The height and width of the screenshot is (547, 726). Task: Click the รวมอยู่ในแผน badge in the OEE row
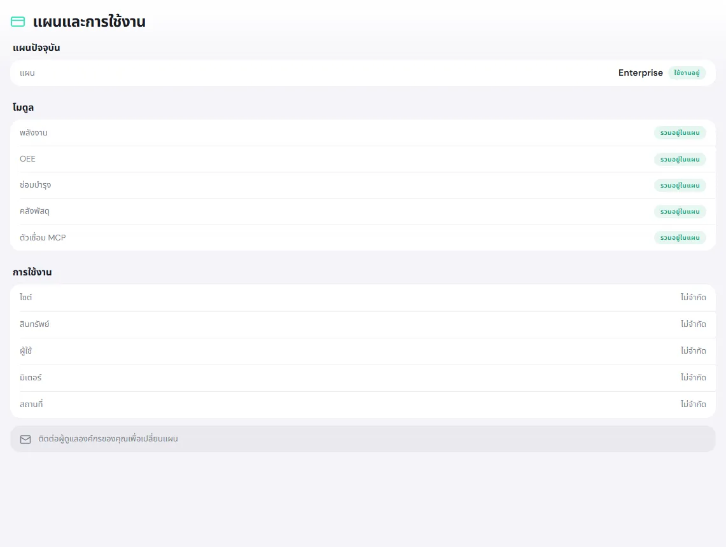click(x=680, y=159)
